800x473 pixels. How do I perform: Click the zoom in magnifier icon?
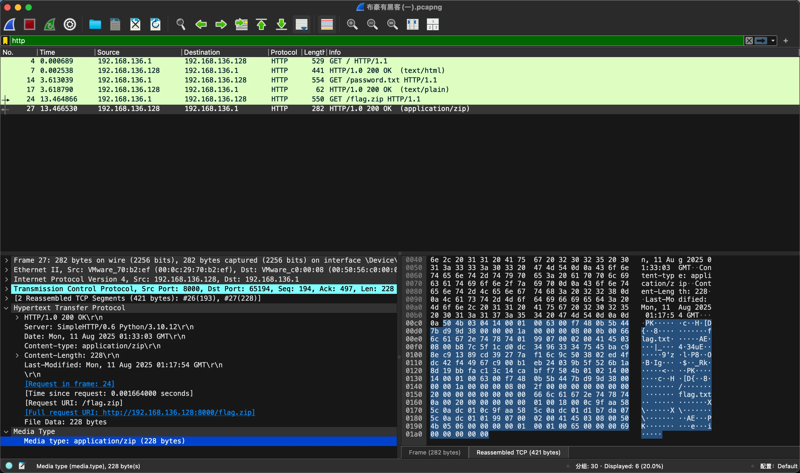[x=352, y=24]
